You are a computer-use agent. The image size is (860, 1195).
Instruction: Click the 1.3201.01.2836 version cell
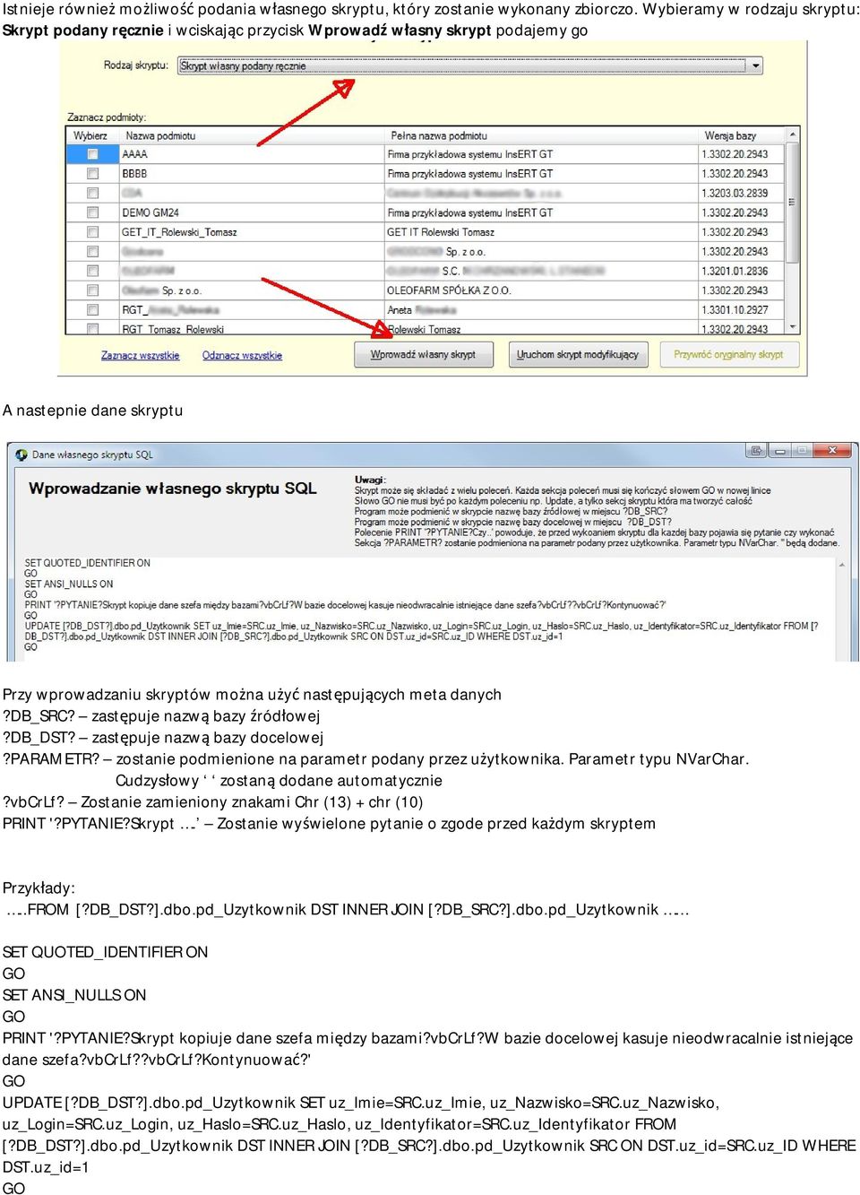741,271
